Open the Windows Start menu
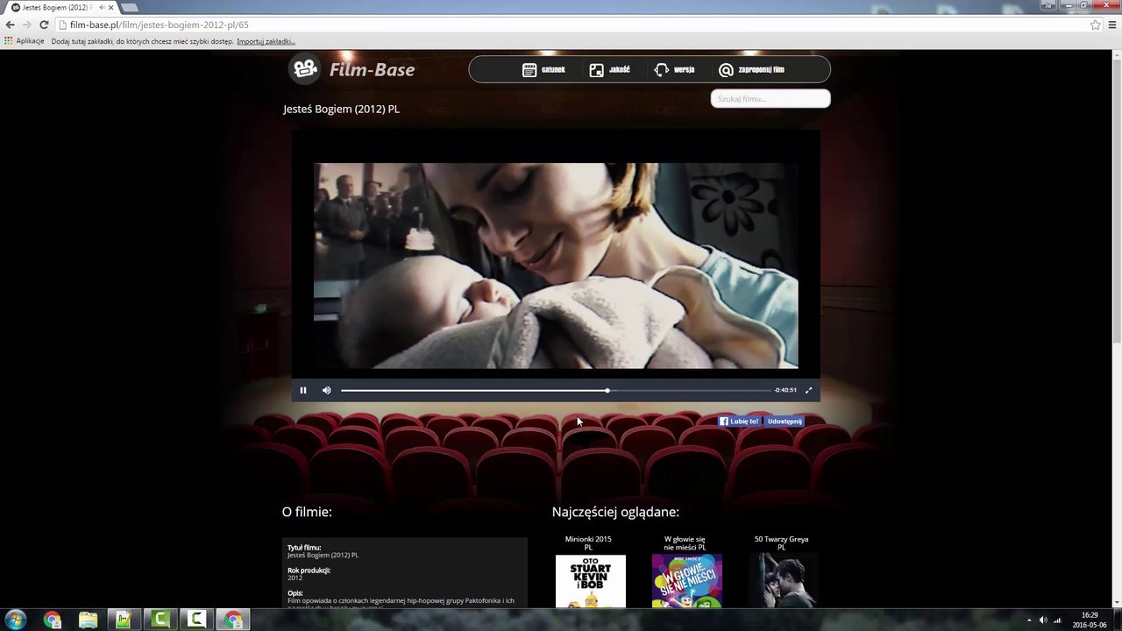Viewport: 1122px width, 631px height. pos(16,620)
